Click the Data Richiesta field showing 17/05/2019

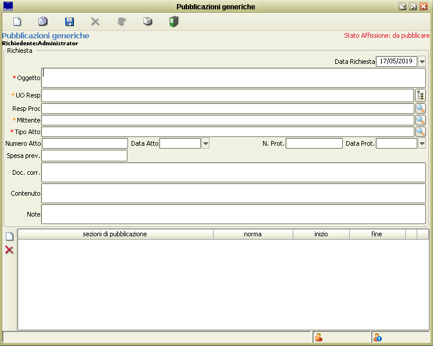(396, 62)
